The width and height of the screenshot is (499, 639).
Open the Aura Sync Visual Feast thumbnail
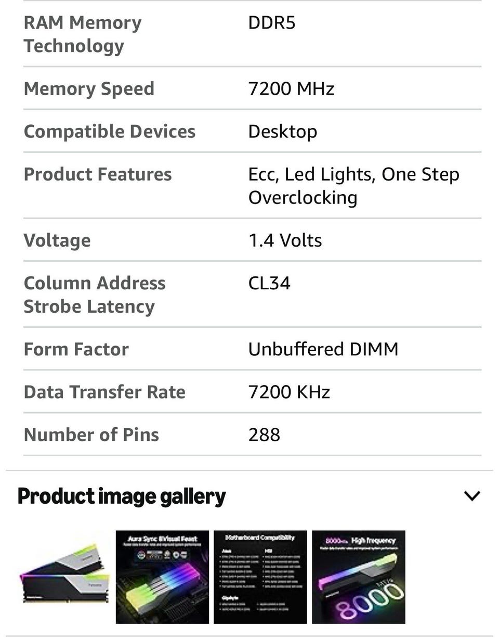pyautogui.click(x=162, y=577)
